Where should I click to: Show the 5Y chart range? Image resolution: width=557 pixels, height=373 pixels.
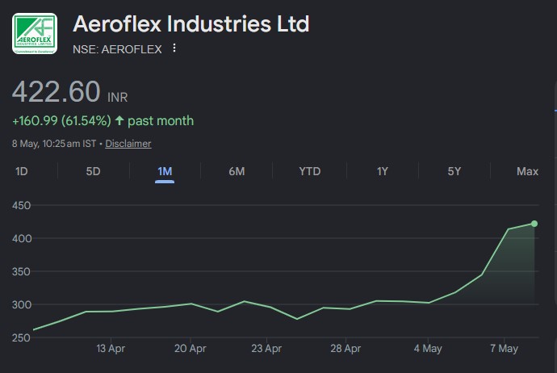click(454, 172)
